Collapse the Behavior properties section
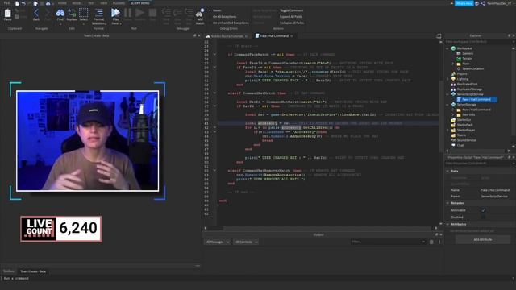 click(x=447, y=203)
